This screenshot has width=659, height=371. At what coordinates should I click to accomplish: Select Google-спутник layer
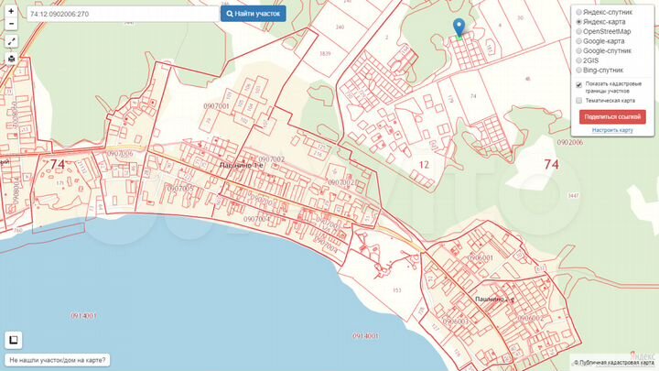pos(578,51)
